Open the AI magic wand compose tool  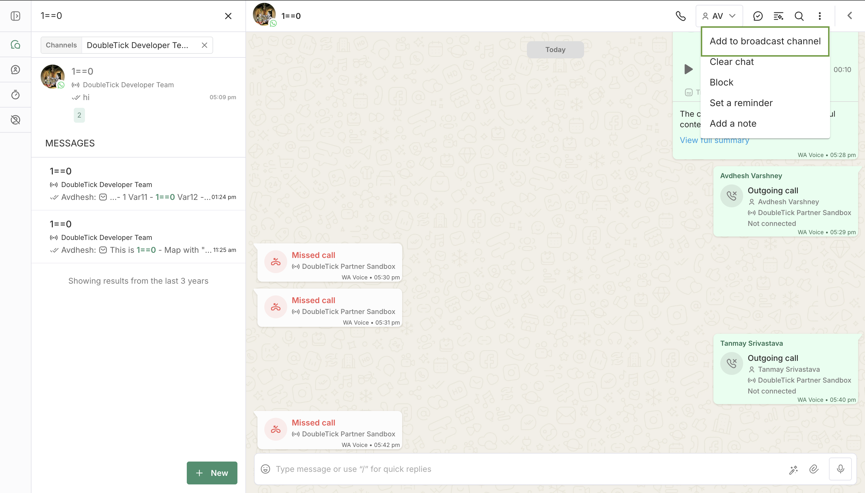tap(793, 470)
